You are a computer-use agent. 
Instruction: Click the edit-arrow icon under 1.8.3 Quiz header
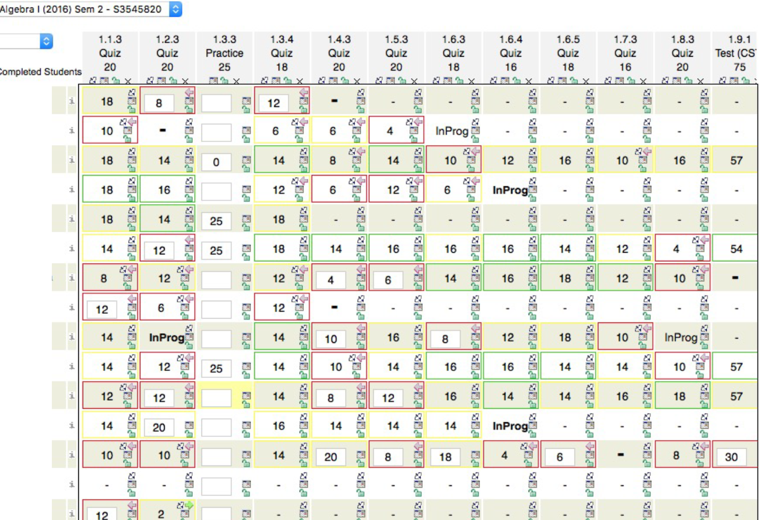coord(665,81)
